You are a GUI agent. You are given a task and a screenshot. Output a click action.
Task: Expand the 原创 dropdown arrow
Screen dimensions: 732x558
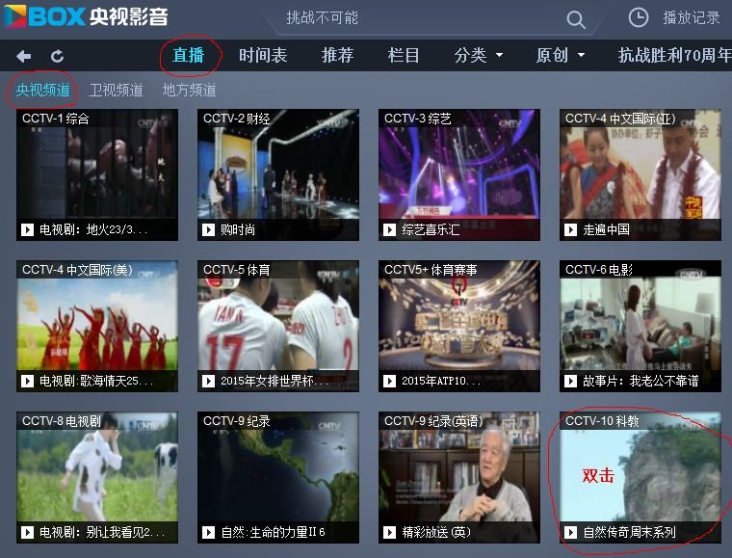pyautogui.click(x=581, y=55)
